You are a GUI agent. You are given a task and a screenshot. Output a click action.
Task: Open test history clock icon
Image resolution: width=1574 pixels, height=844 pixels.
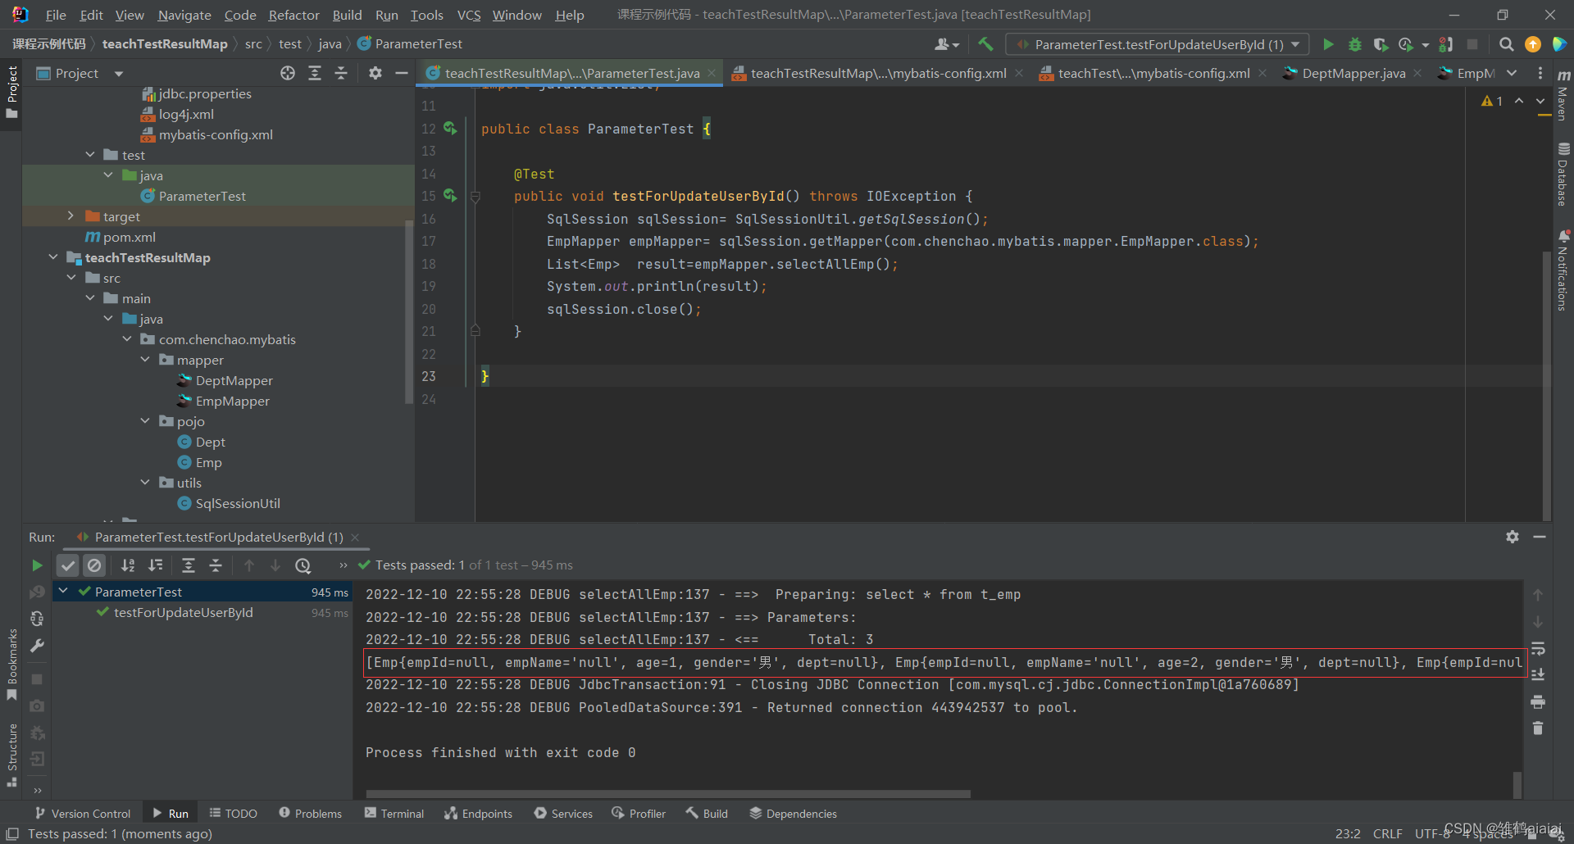pos(303,565)
